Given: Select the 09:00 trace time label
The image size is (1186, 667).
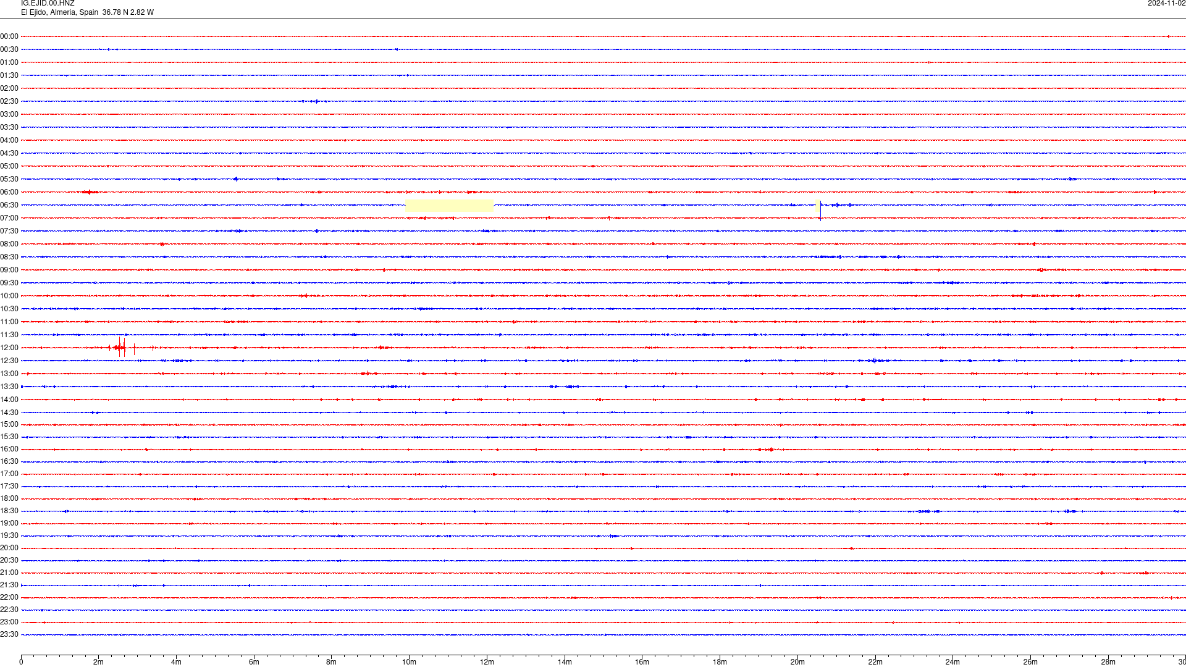Looking at the screenshot, I should tap(9, 270).
